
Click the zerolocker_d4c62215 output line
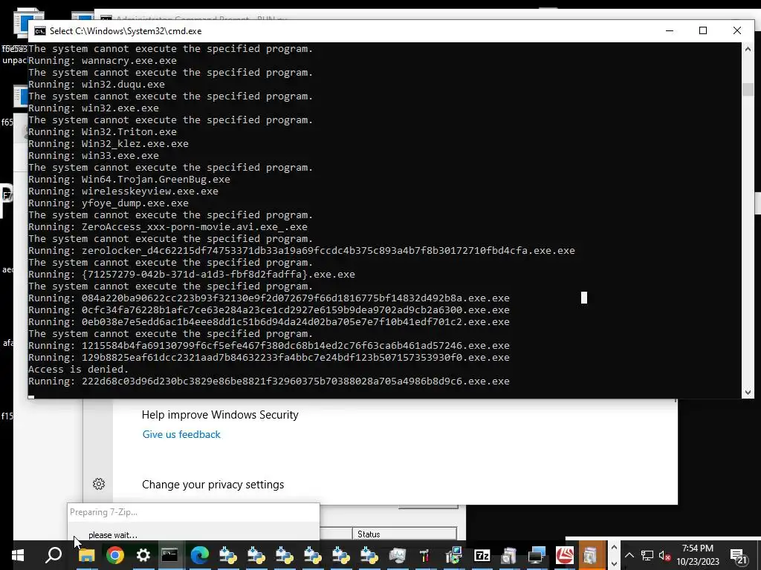(x=302, y=251)
